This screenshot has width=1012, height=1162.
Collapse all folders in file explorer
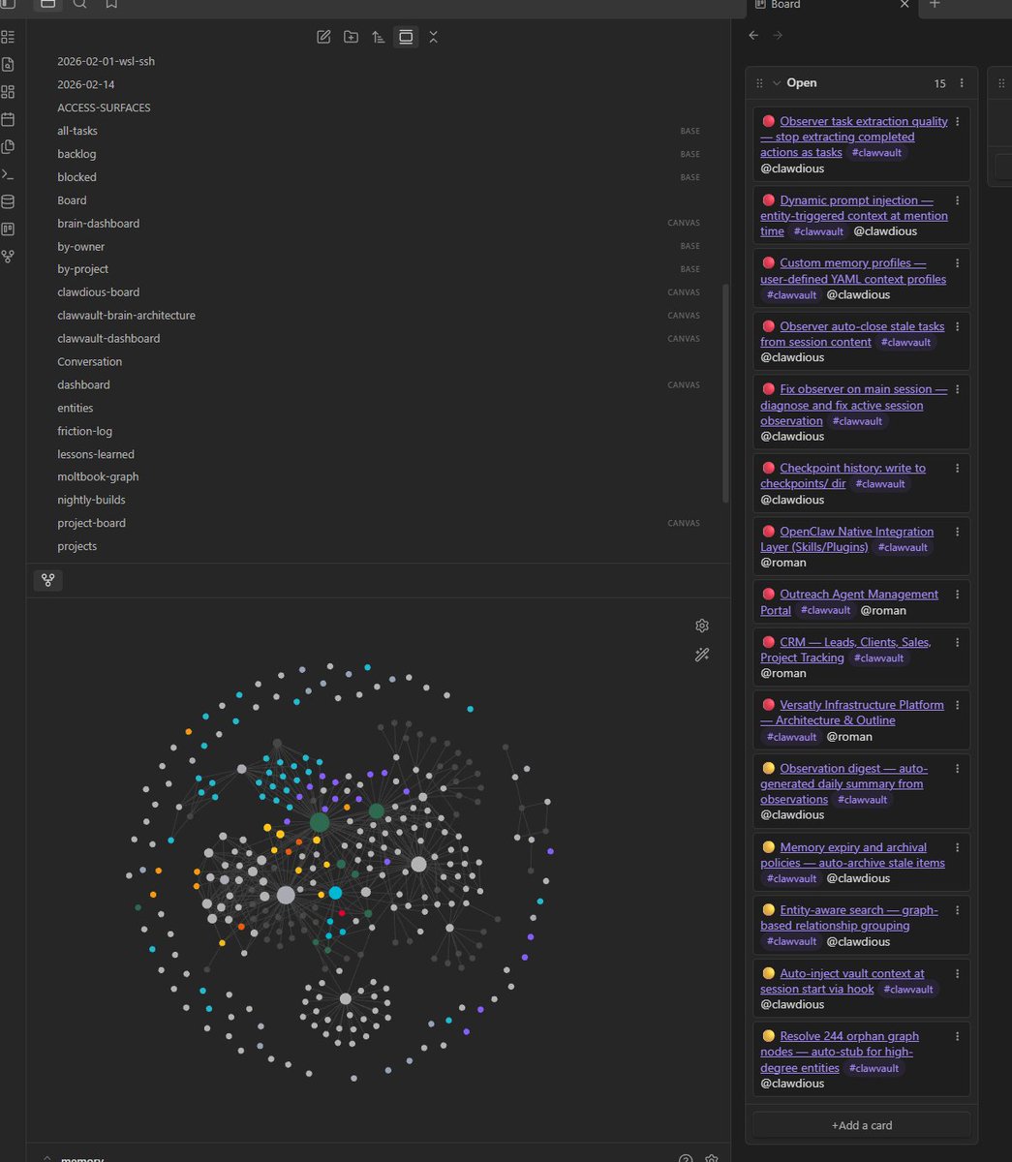pyautogui.click(x=433, y=37)
